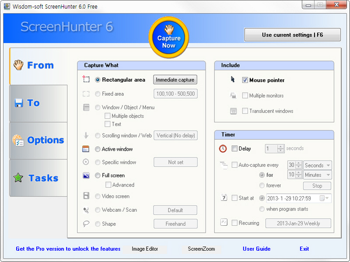Viewport: 350px width, 262px height.
Task: Click the Webcam / Scan icon
Action: click(x=86, y=210)
